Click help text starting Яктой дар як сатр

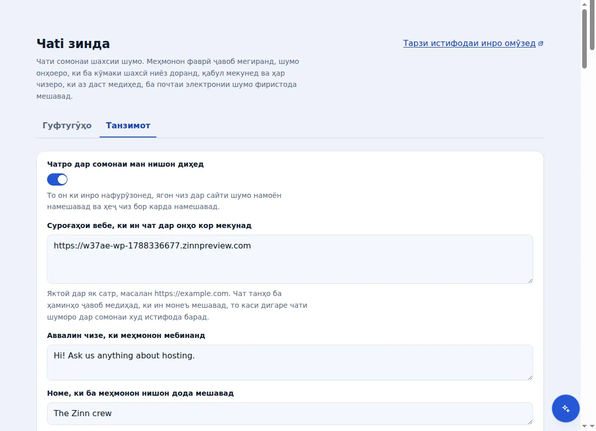coord(177,305)
